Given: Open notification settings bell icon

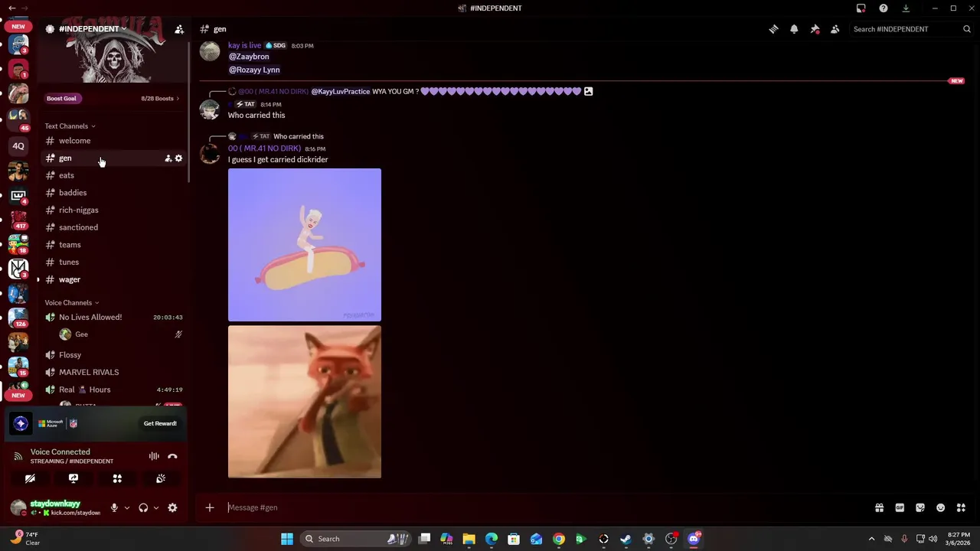Looking at the screenshot, I should point(794,29).
